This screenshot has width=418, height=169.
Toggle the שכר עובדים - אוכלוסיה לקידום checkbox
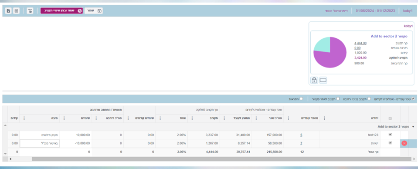pos(413,98)
